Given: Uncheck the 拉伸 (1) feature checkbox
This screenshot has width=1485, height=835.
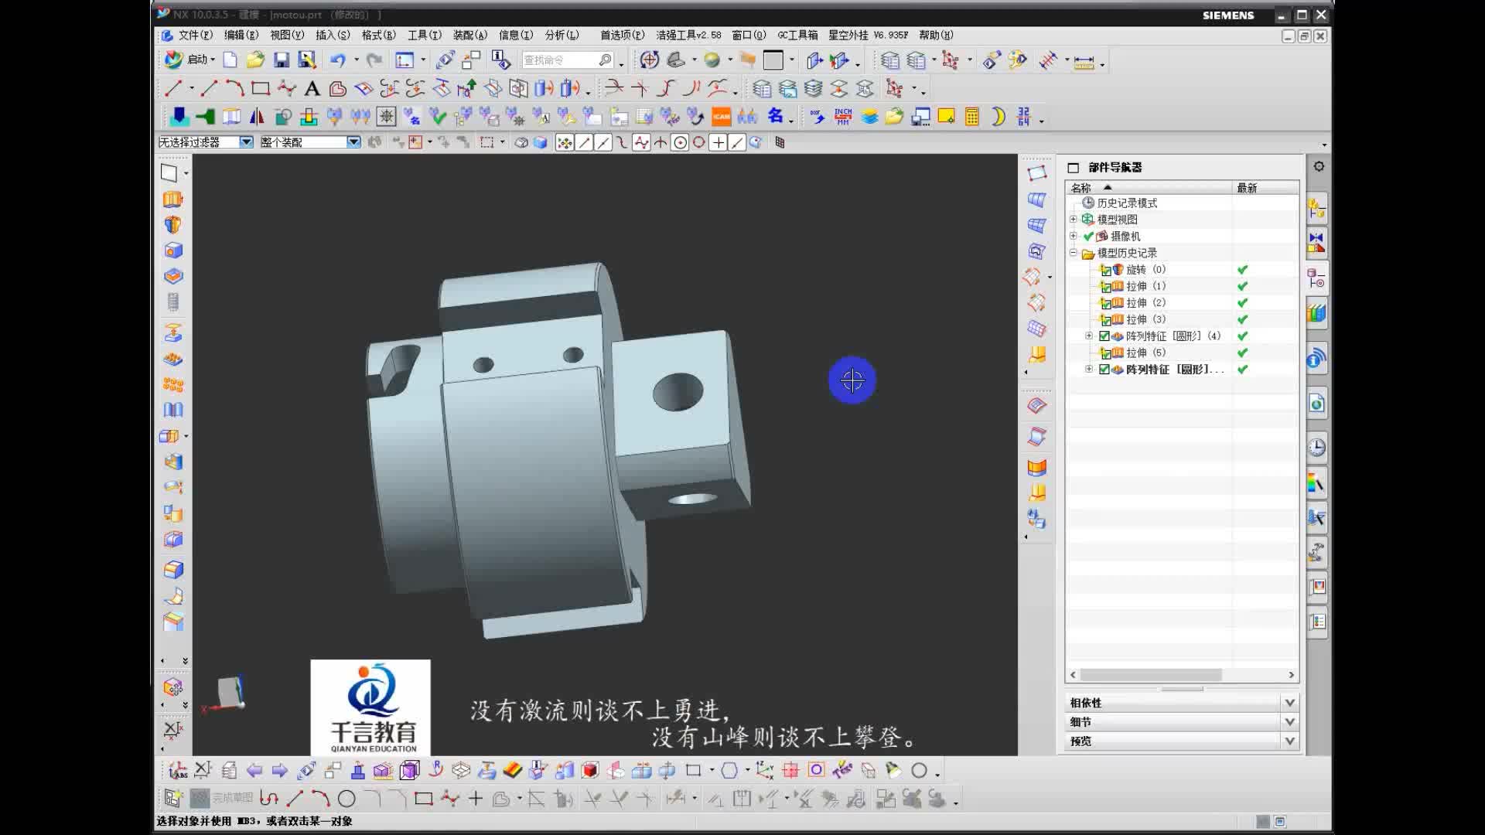Looking at the screenshot, I should click(1106, 288).
